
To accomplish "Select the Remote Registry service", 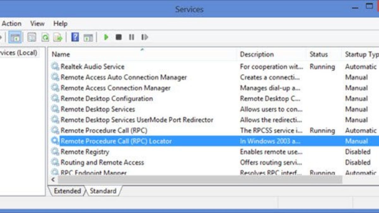I will click(85, 152).
